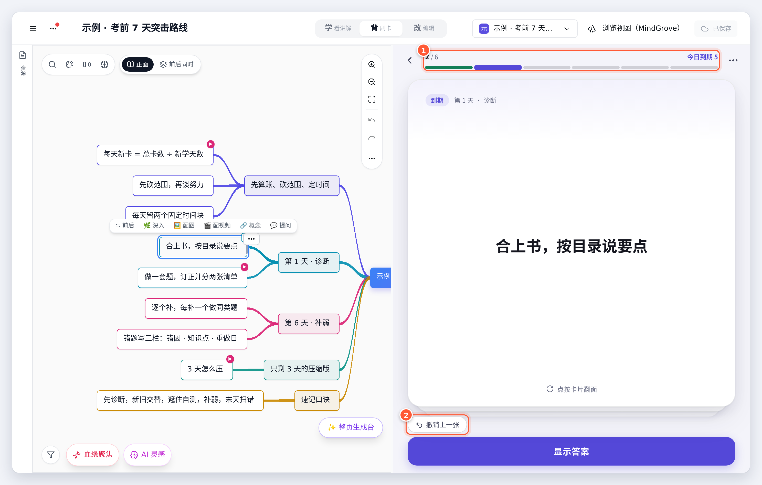
Task: Open 整页生成台 generator
Action: (x=351, y=427)
